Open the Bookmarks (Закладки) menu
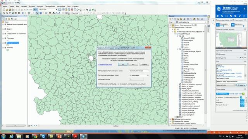 [x=24, y=7]
